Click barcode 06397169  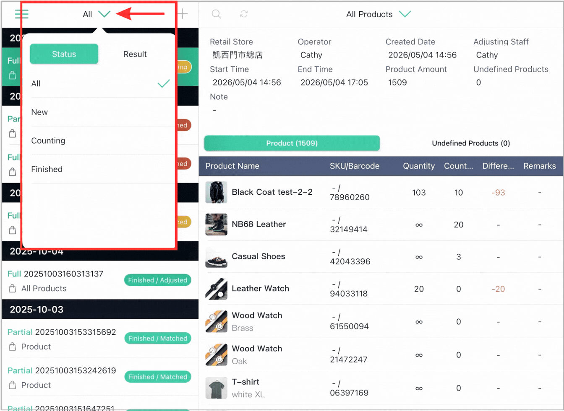[349, 393]
